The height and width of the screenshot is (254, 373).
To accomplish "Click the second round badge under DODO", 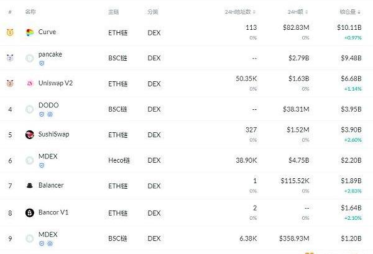I will 50,114.
